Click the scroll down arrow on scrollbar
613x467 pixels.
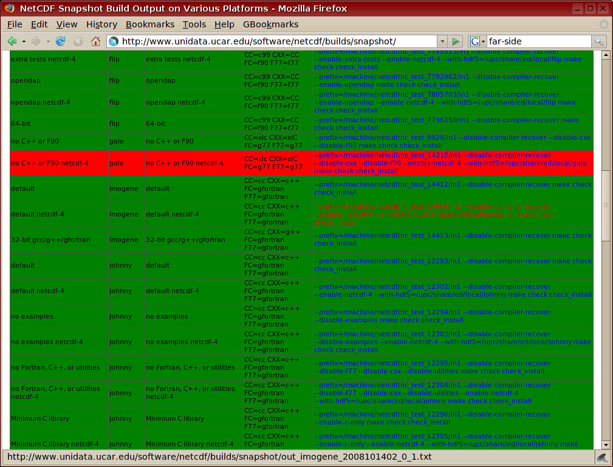point(605,445)
